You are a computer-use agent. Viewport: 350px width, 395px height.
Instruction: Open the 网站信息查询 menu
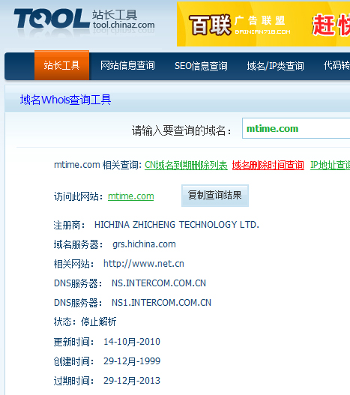[127, 66]
